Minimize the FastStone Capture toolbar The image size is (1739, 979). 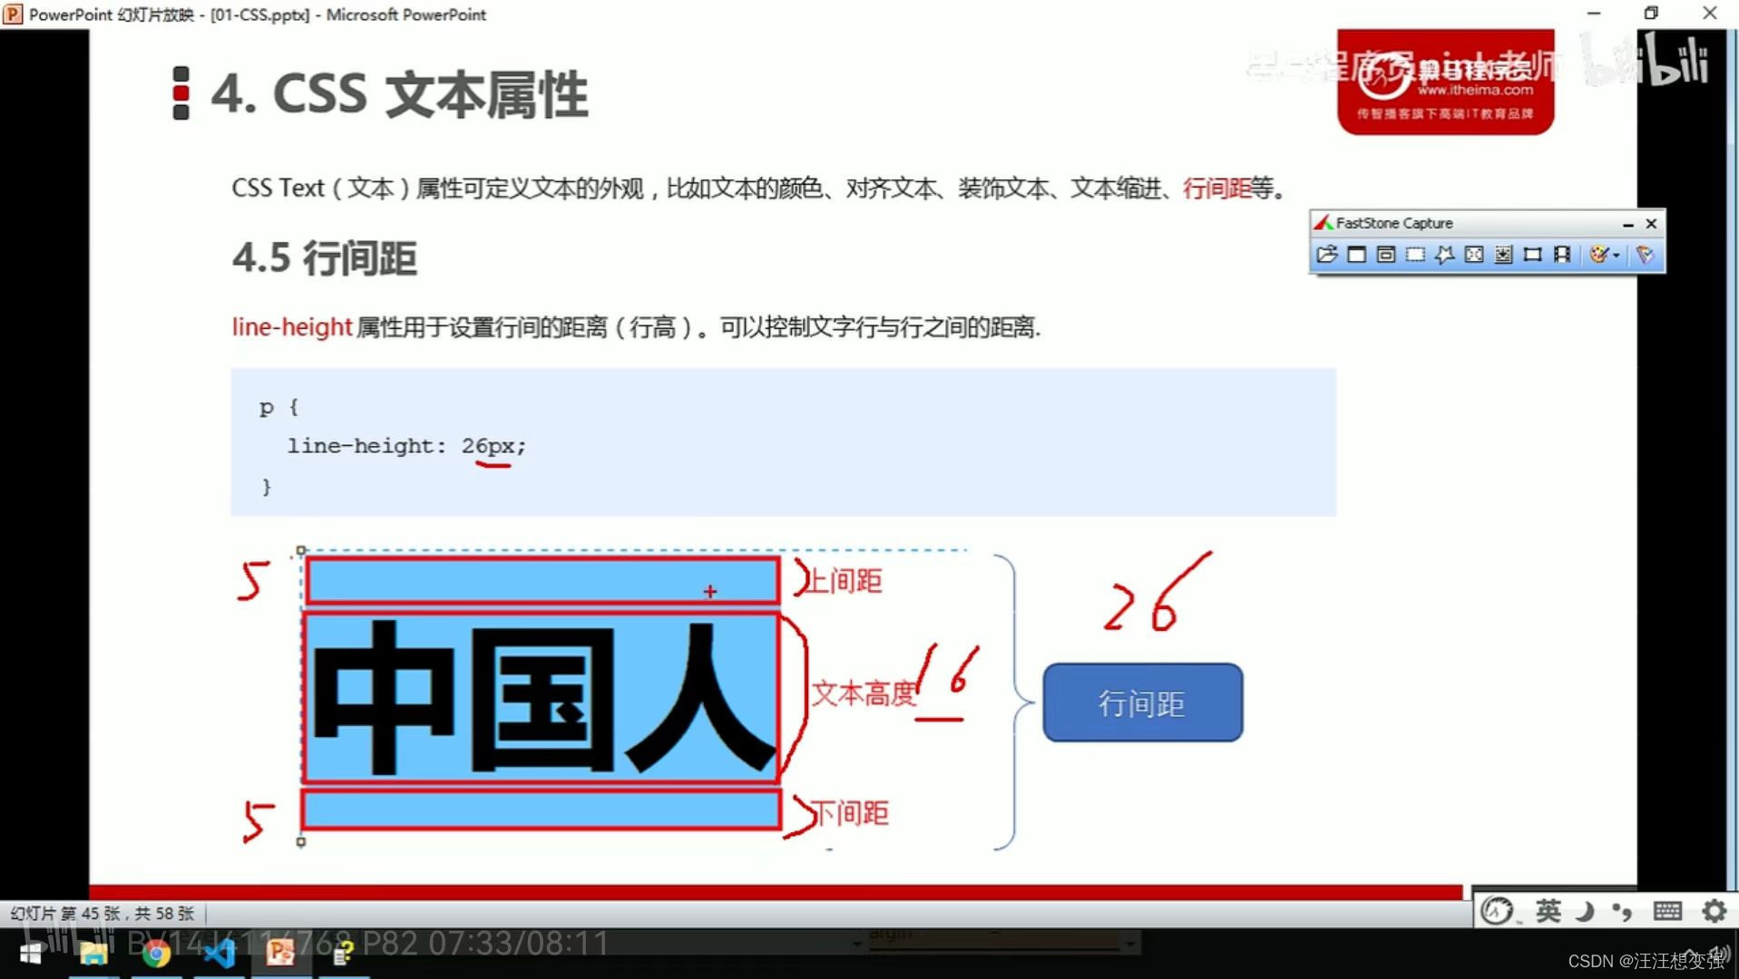[1628, 224]
